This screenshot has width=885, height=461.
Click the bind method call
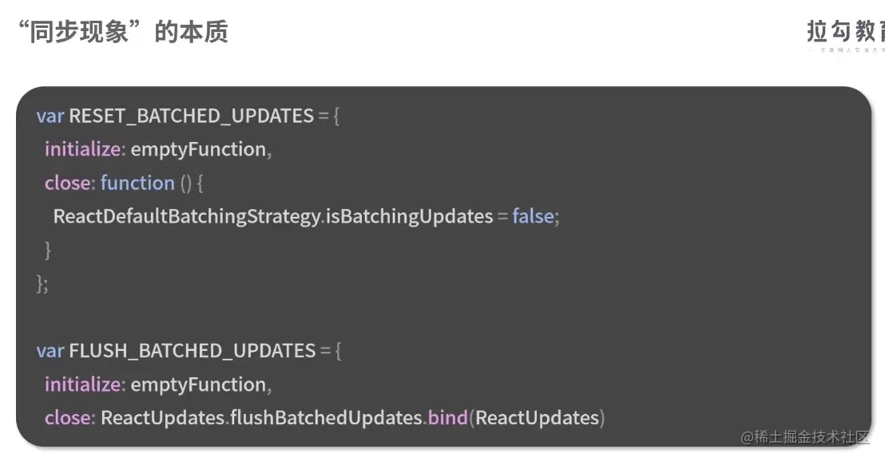(x=447, y=418)
